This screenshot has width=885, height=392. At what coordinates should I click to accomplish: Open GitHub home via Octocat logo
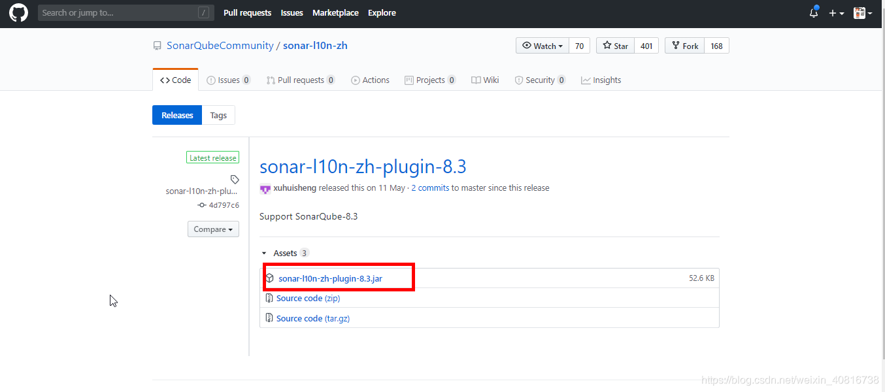coord(18,12)
